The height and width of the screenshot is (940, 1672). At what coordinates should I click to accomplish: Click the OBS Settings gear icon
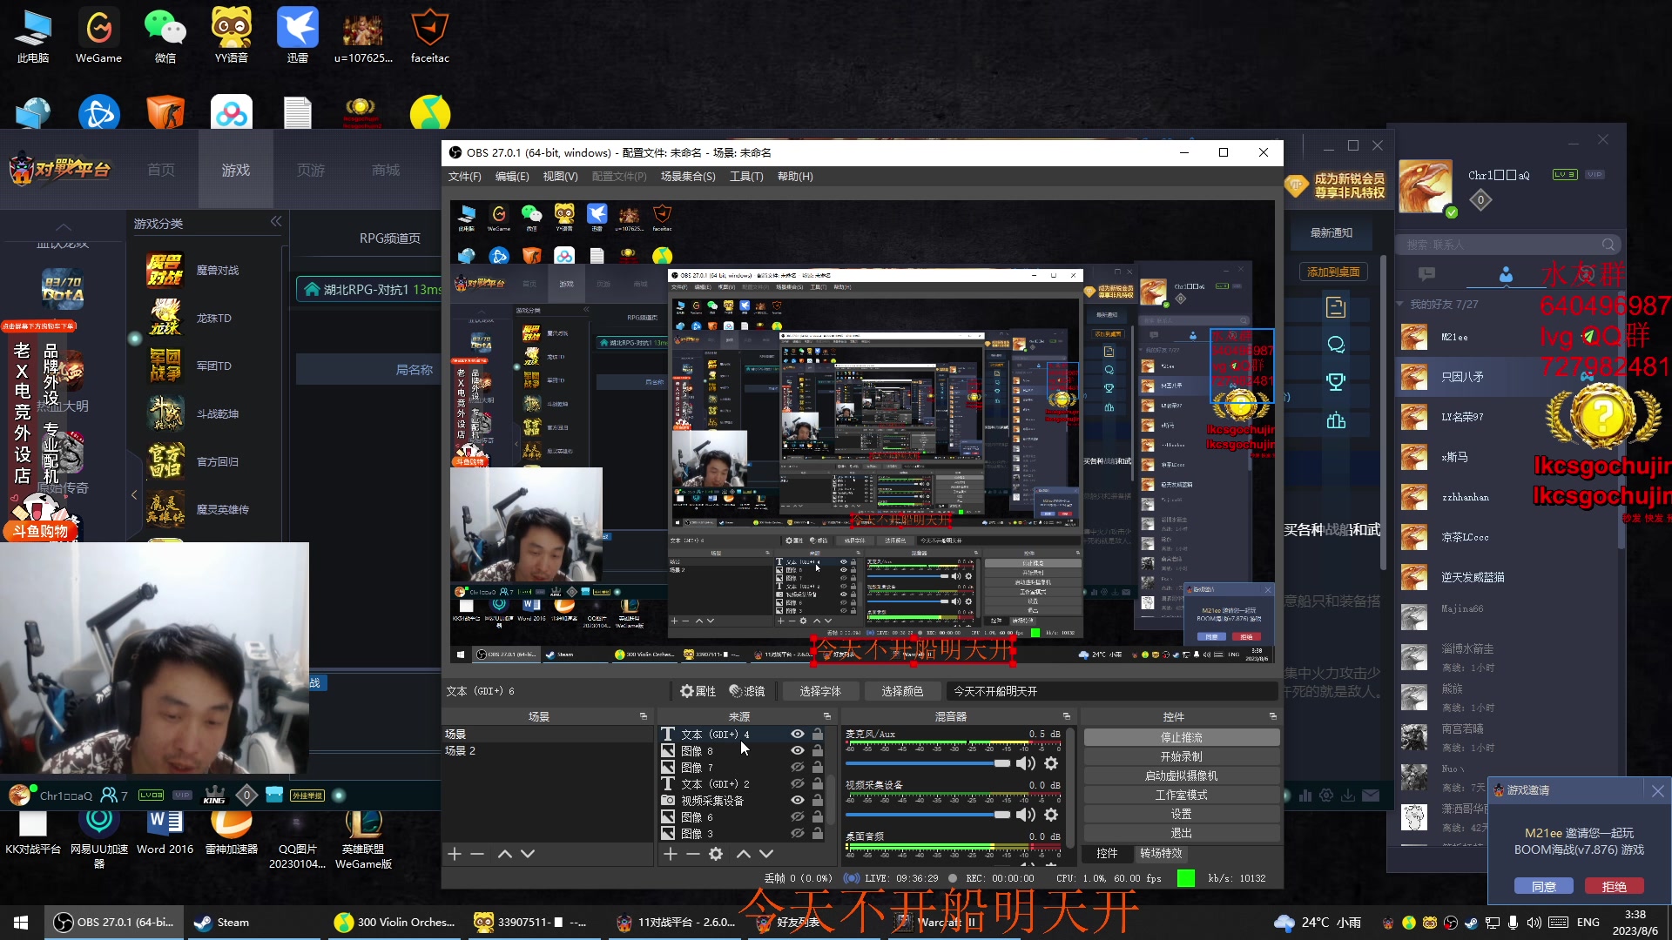pos(716,853)
